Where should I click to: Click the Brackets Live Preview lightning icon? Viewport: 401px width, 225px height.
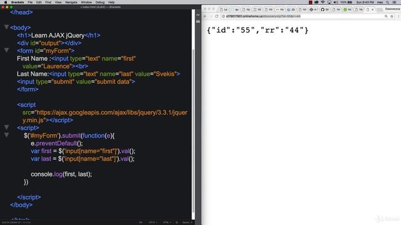(198, 15)
